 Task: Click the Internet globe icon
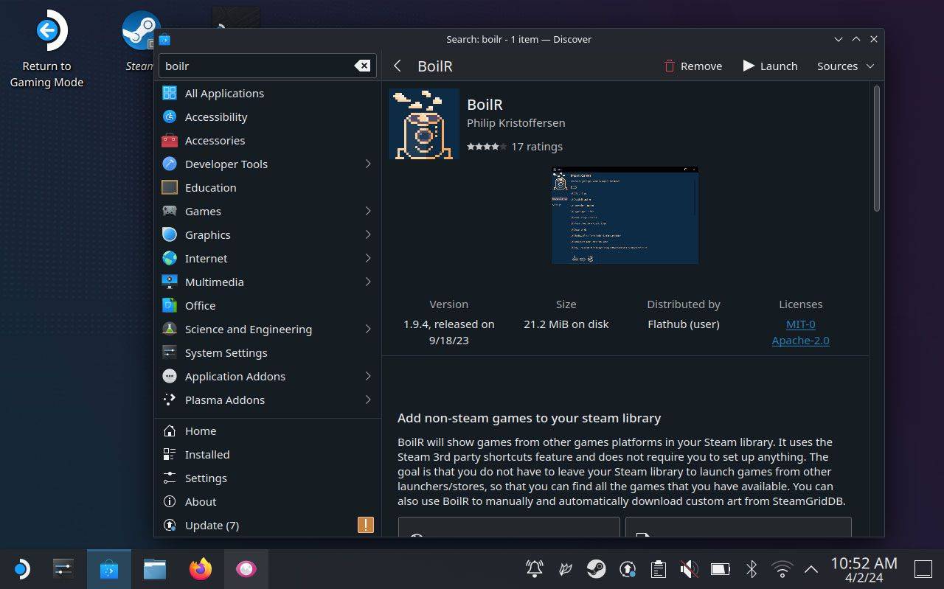pyautogui.click(x=170, y=258)
